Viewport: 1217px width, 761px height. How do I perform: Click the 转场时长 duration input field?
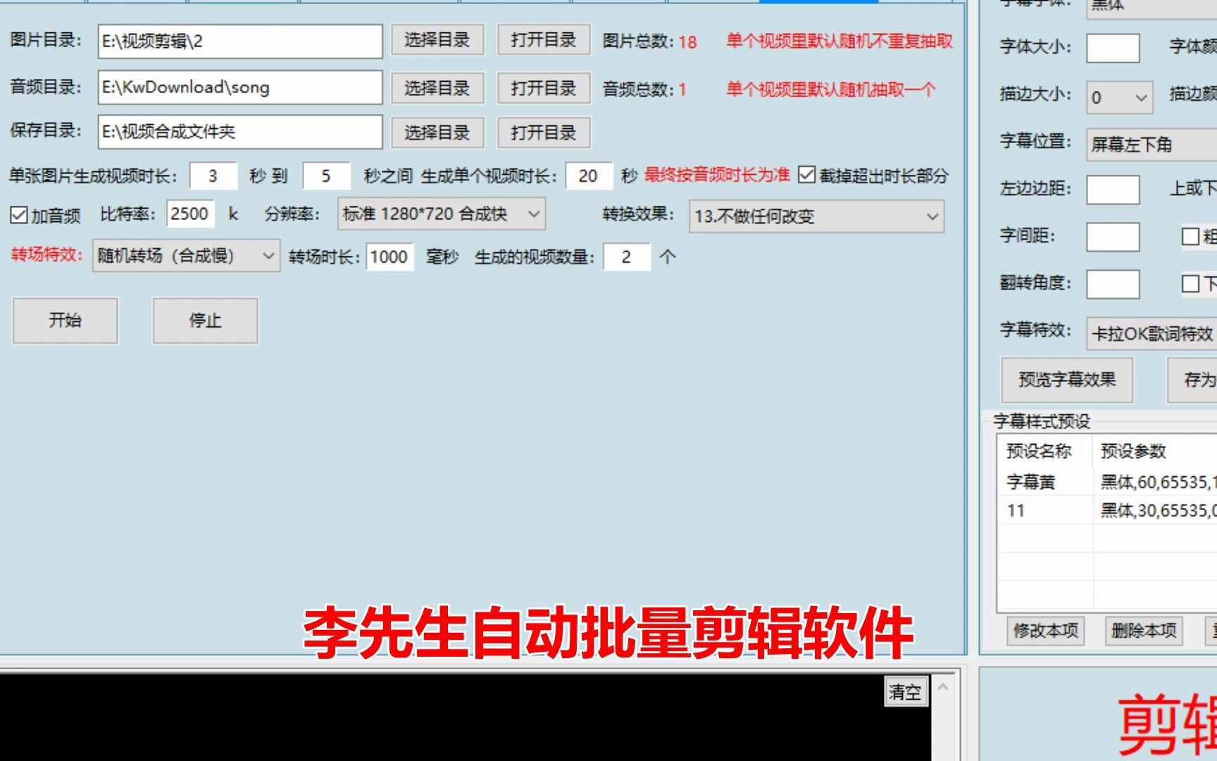tap(389, 256)
